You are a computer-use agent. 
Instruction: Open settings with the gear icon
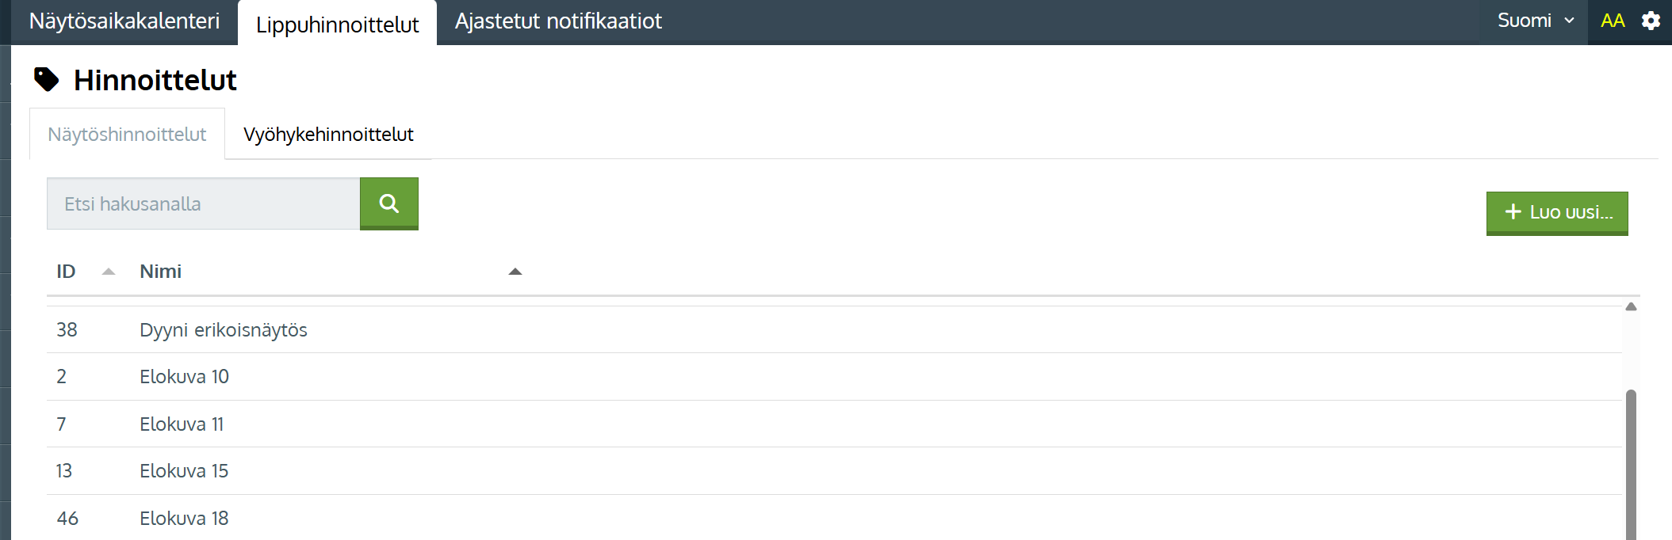pyautogui.click(x=1651, y=21)
